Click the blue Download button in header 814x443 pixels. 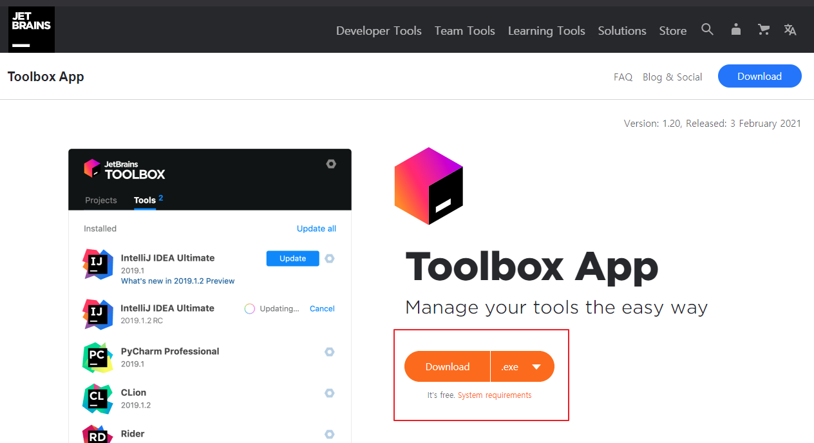click(x=760, y=76)
